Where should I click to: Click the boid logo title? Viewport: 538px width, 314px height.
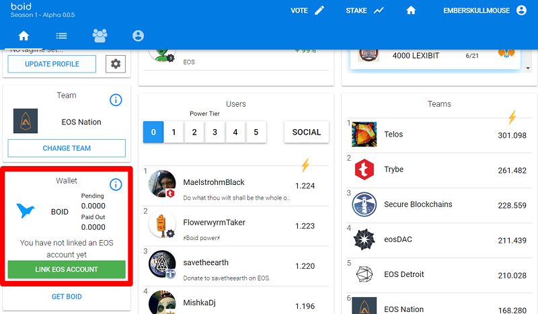pyautogui.click(x=21, y=7)
